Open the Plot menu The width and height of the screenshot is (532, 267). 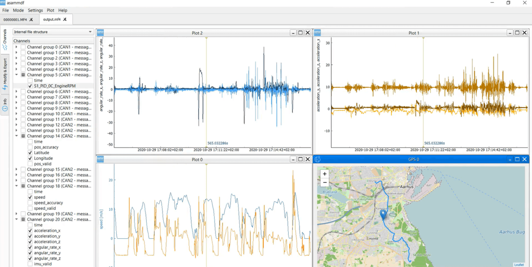[51, 10]
